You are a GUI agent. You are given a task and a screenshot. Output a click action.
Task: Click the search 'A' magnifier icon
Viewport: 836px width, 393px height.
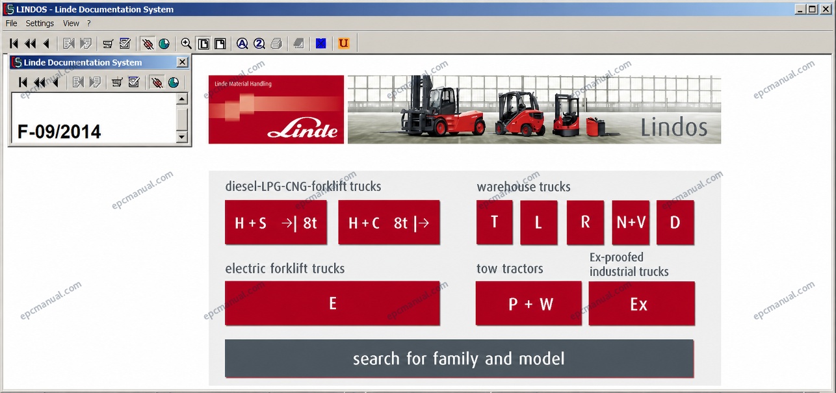tap(242, 44)
